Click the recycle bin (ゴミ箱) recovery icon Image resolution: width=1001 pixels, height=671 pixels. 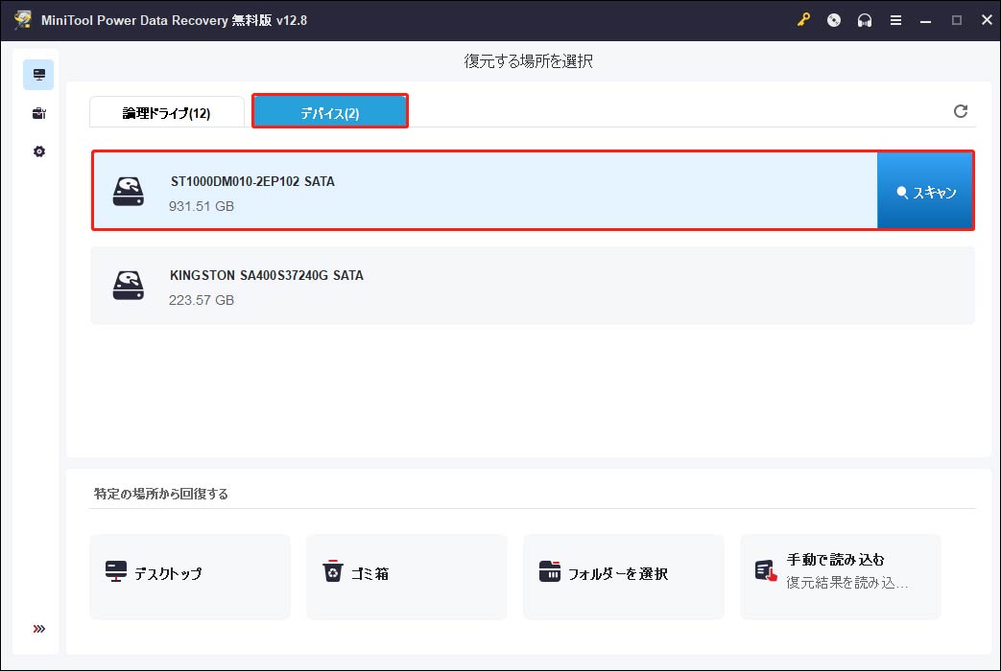point(406,576)
